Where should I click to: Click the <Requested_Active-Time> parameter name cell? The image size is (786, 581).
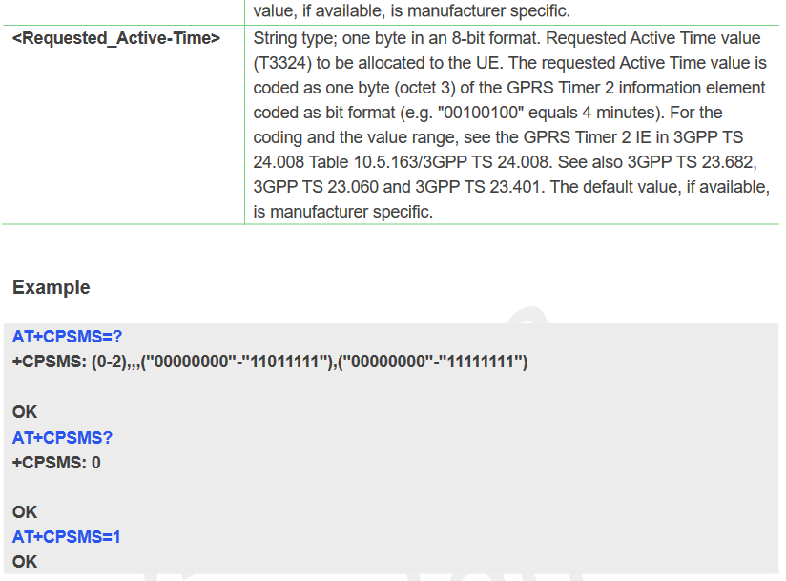click(x=116, y=38)
